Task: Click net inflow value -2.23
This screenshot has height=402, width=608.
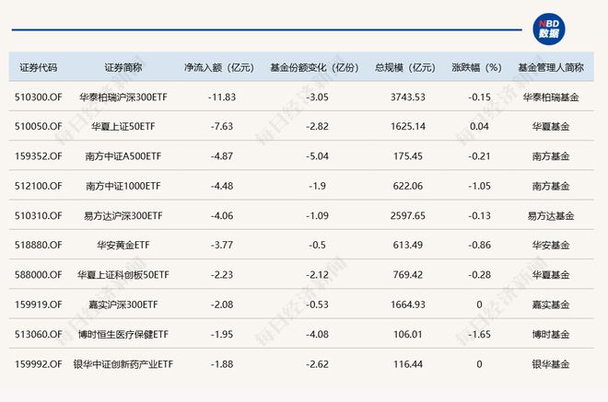Action: [222, 274]
